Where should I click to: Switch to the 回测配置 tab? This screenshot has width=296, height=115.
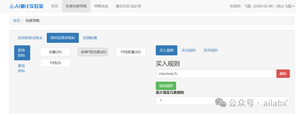90,38
